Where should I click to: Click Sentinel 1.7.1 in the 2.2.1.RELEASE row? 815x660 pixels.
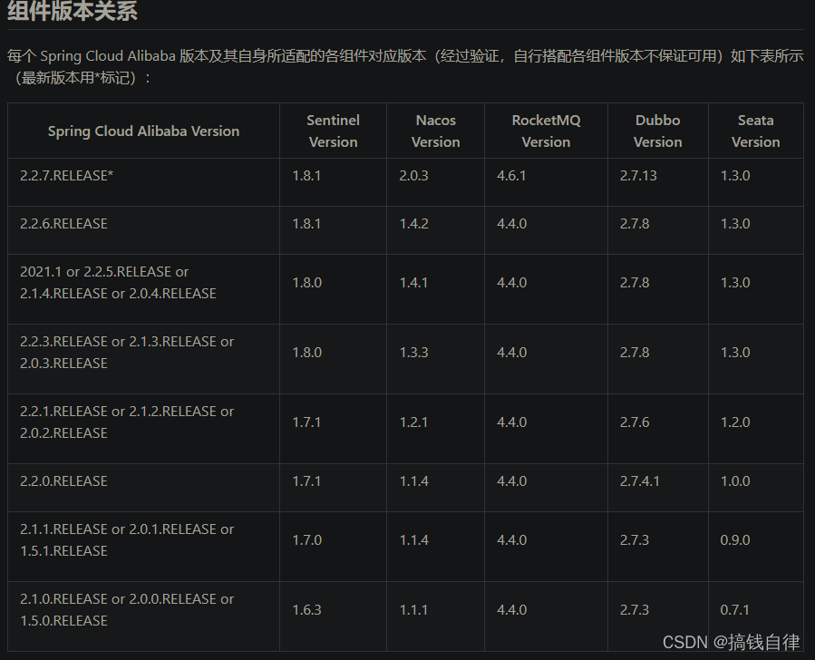pos(306,422)
